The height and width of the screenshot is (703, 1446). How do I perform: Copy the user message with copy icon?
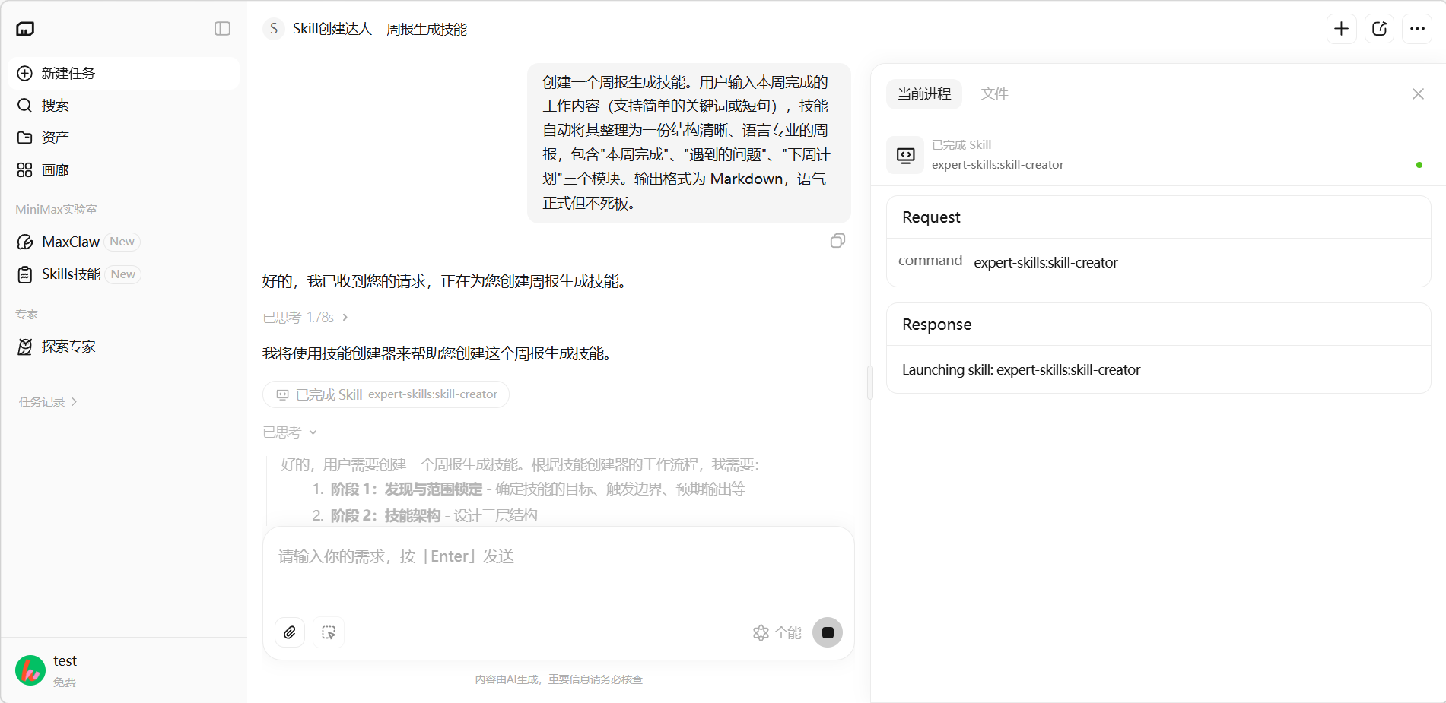837,241
